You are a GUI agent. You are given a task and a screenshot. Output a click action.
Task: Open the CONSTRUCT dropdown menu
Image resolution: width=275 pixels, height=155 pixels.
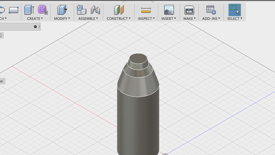tap(119, 18)
